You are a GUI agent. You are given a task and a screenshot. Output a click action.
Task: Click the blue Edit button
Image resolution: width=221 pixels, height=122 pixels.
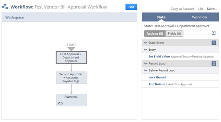point(131,7)
